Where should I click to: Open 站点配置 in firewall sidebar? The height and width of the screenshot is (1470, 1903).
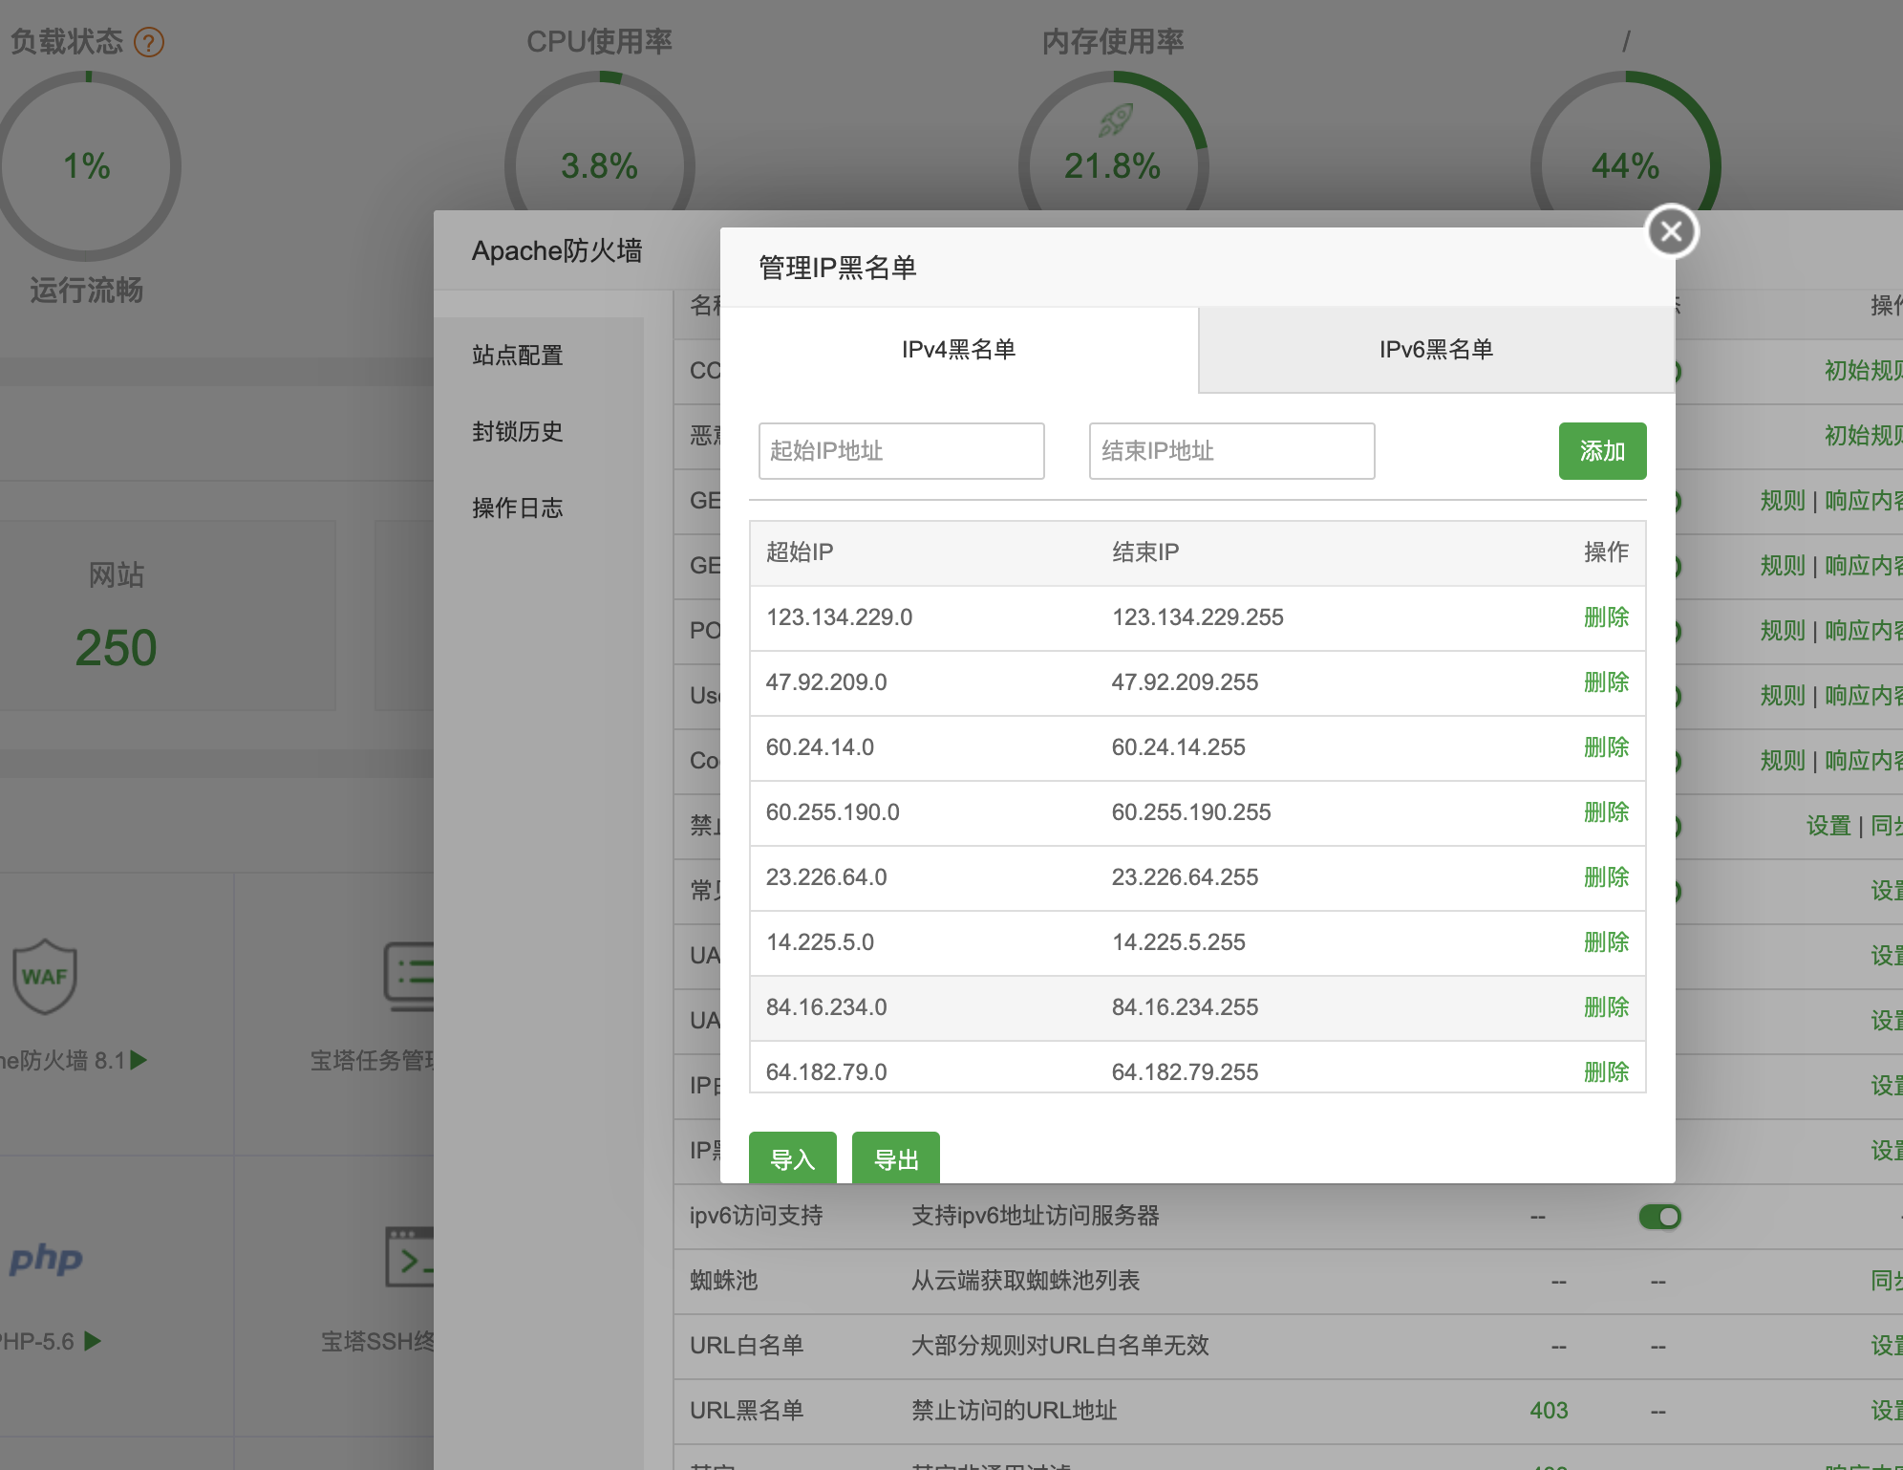click(517, 356)
